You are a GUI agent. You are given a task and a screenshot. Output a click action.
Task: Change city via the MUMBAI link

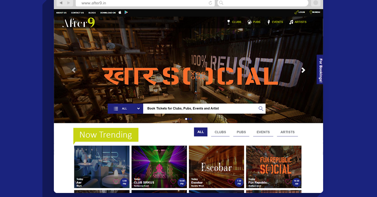(x=316, y=12)
